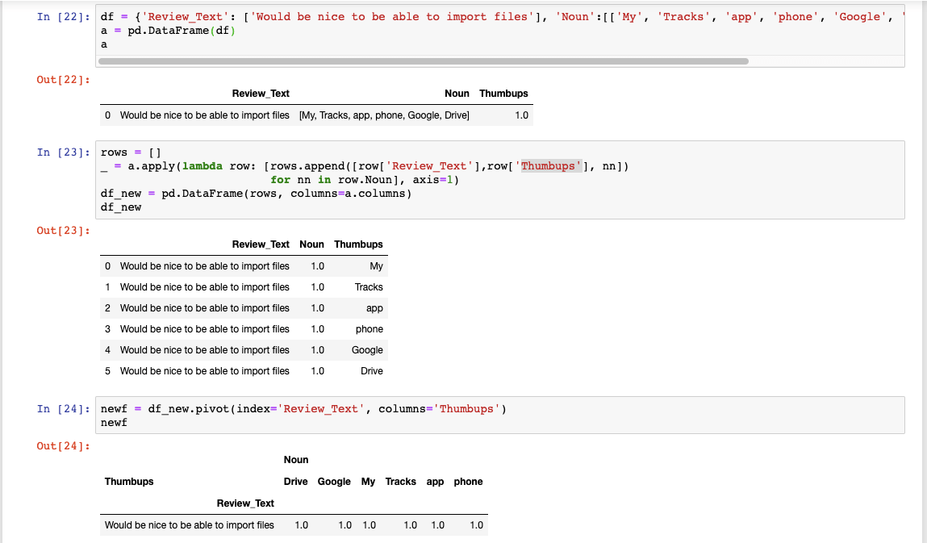This screenshot has width=927, height=543.
Task: Select the In [23] prompt label
Action: click(63, 152)
